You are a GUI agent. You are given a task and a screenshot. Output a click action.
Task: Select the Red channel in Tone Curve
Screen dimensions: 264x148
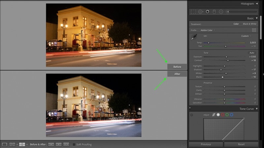coord(222,115)
